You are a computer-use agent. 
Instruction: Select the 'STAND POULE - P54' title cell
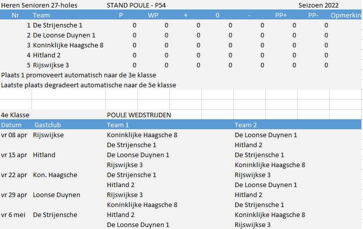coord(136,5)
